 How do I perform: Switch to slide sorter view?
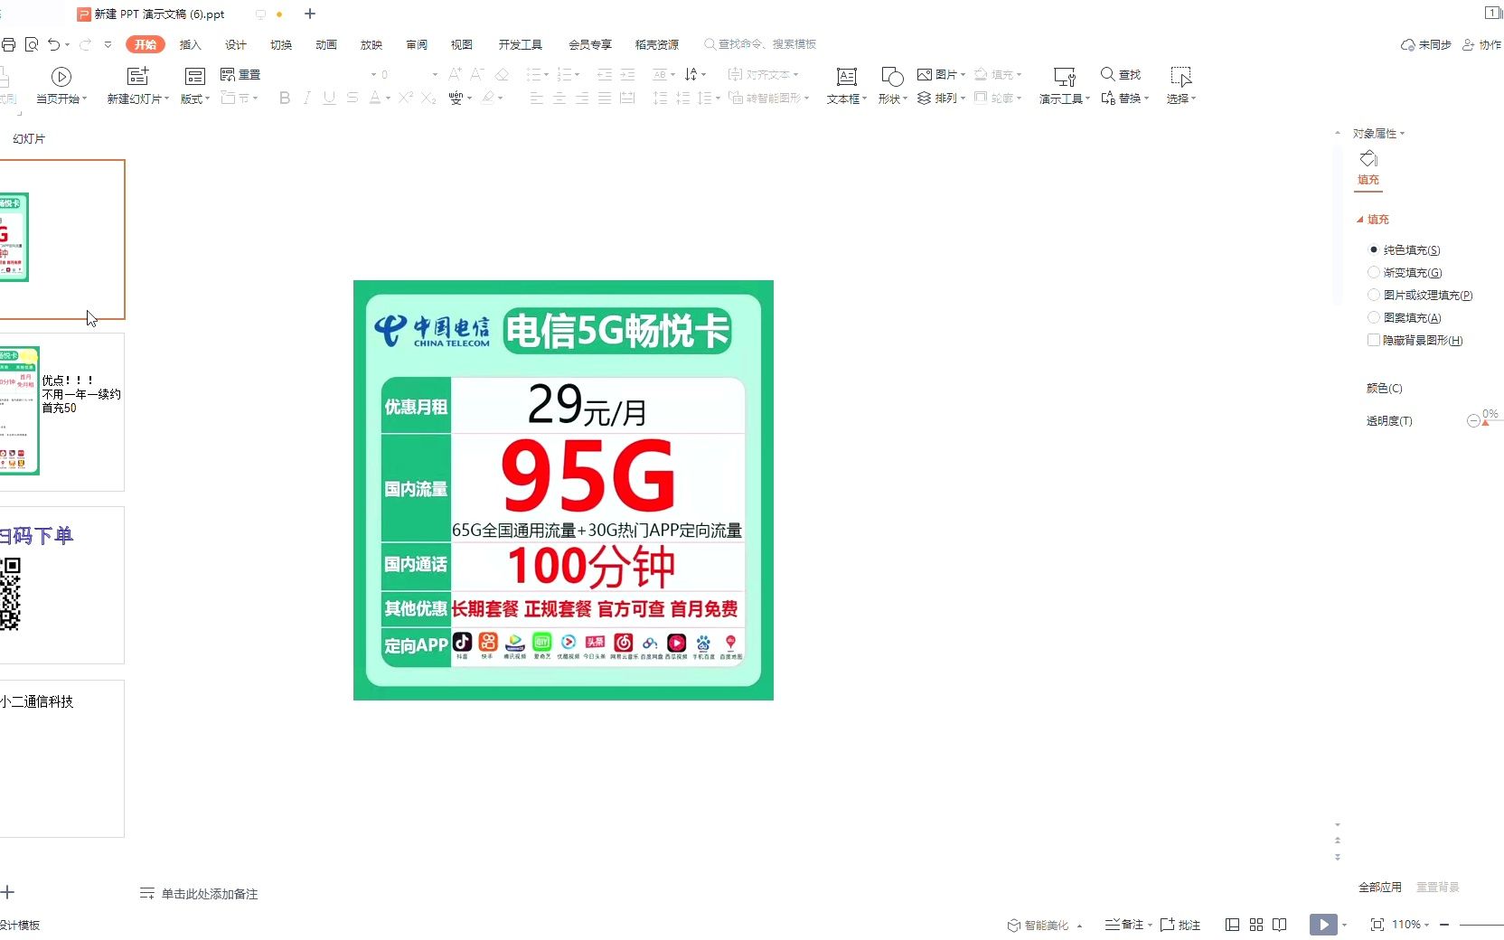(1256, 925)
